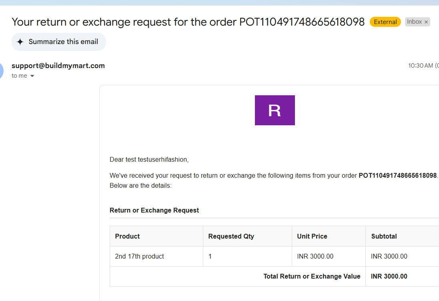Click sender support@buildmymart.com
This screenshot has width=439, height=301.
coord(58,66)
